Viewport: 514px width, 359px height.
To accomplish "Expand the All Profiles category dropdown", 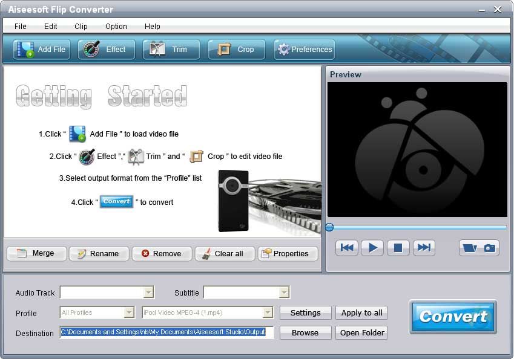I will click(x=129, y=312).
